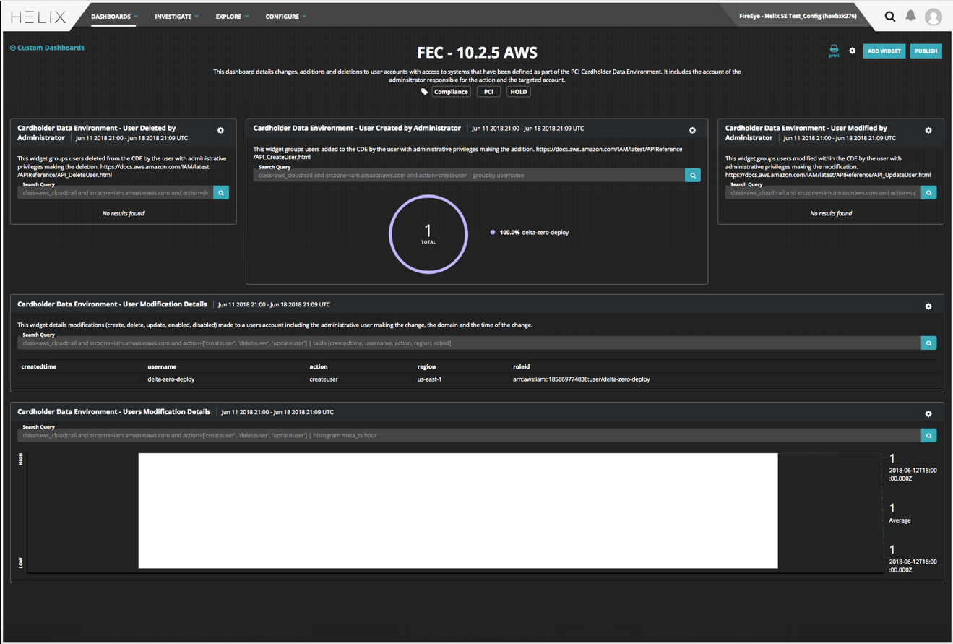
Task: Open gear for Users Modification Details histogram widget
Action: (928, 414)
